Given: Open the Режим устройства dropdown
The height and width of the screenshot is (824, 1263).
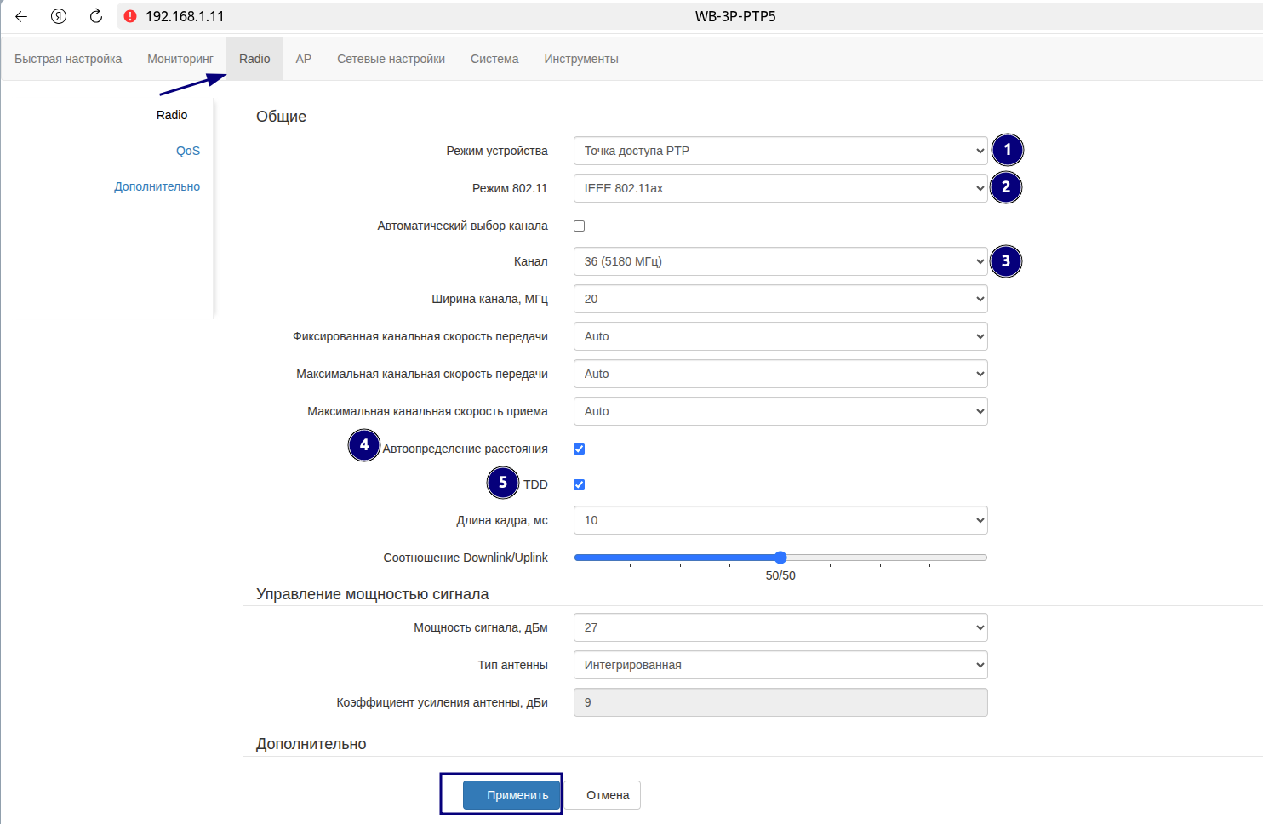Looking at the screenshot, I should (x=780, y=151).
